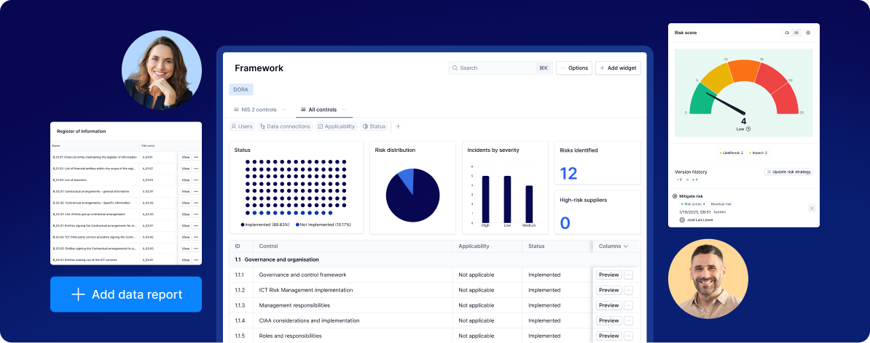
Task: Open ellipsis menu next to NIS 2 controls
Action: [284, 110]
